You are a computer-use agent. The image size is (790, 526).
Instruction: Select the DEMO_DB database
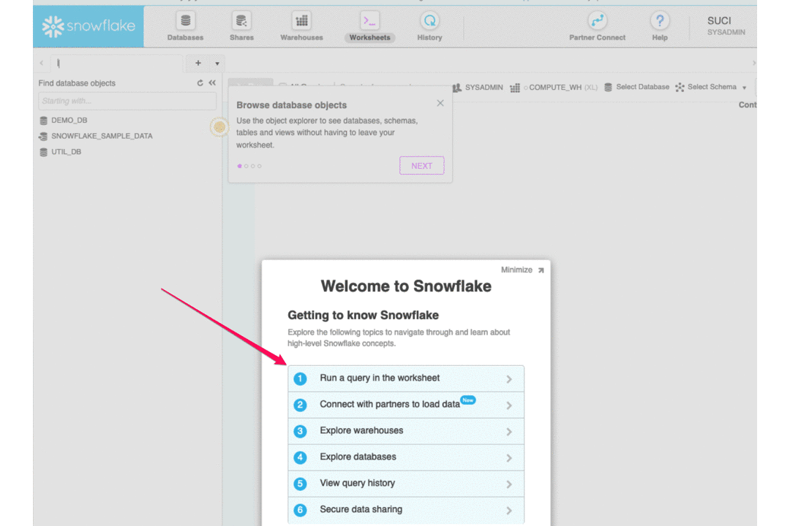(x=64, y=121)
